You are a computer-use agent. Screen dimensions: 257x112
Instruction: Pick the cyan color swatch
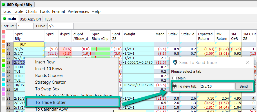[x=3, y=84]
